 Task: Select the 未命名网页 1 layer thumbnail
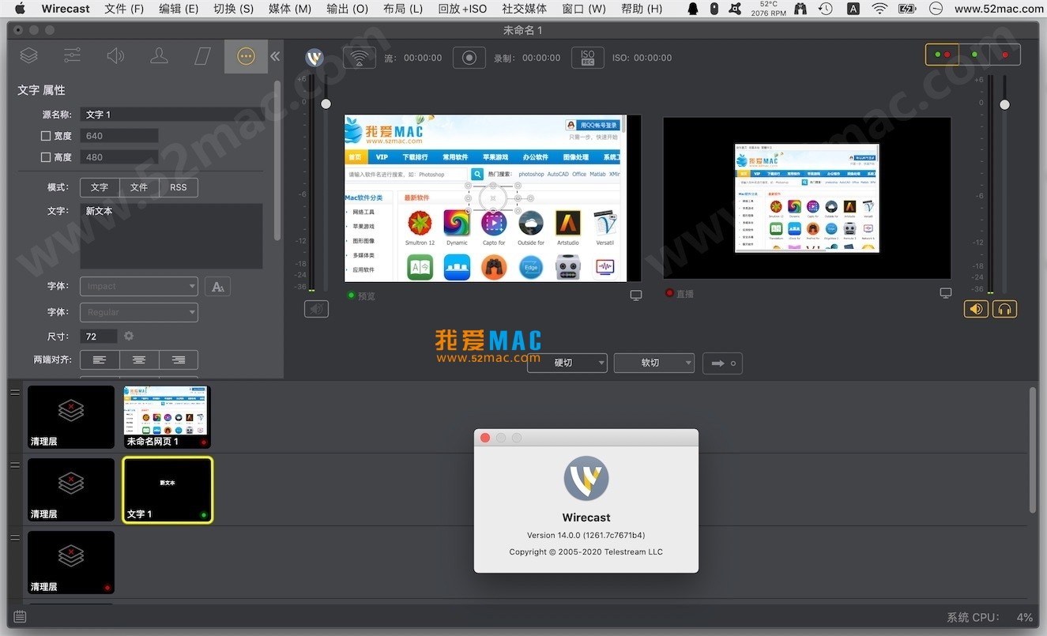coord(166,416)
